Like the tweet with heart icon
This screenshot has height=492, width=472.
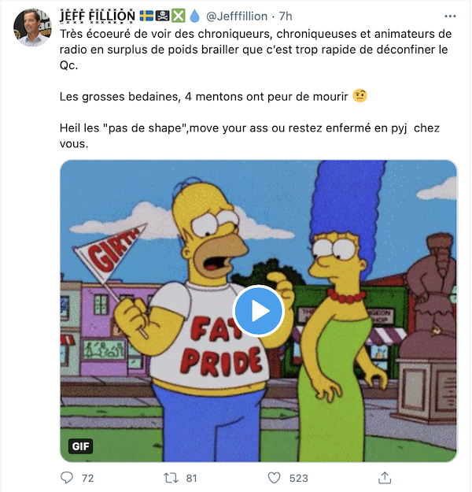point(274,478)
